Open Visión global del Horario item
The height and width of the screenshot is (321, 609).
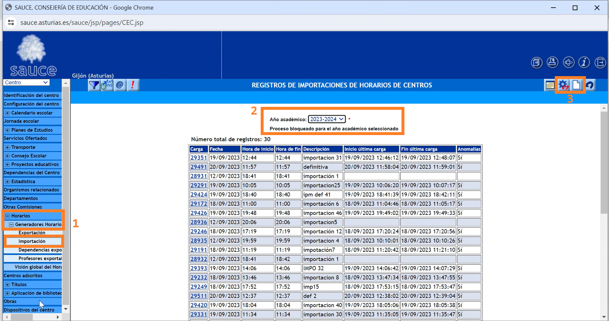pos(38,268)
